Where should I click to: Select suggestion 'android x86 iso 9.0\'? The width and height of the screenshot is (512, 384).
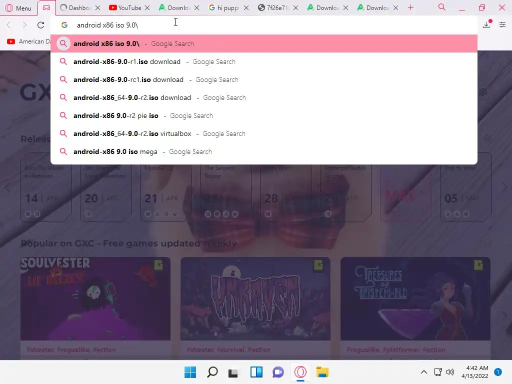[264, 44]
